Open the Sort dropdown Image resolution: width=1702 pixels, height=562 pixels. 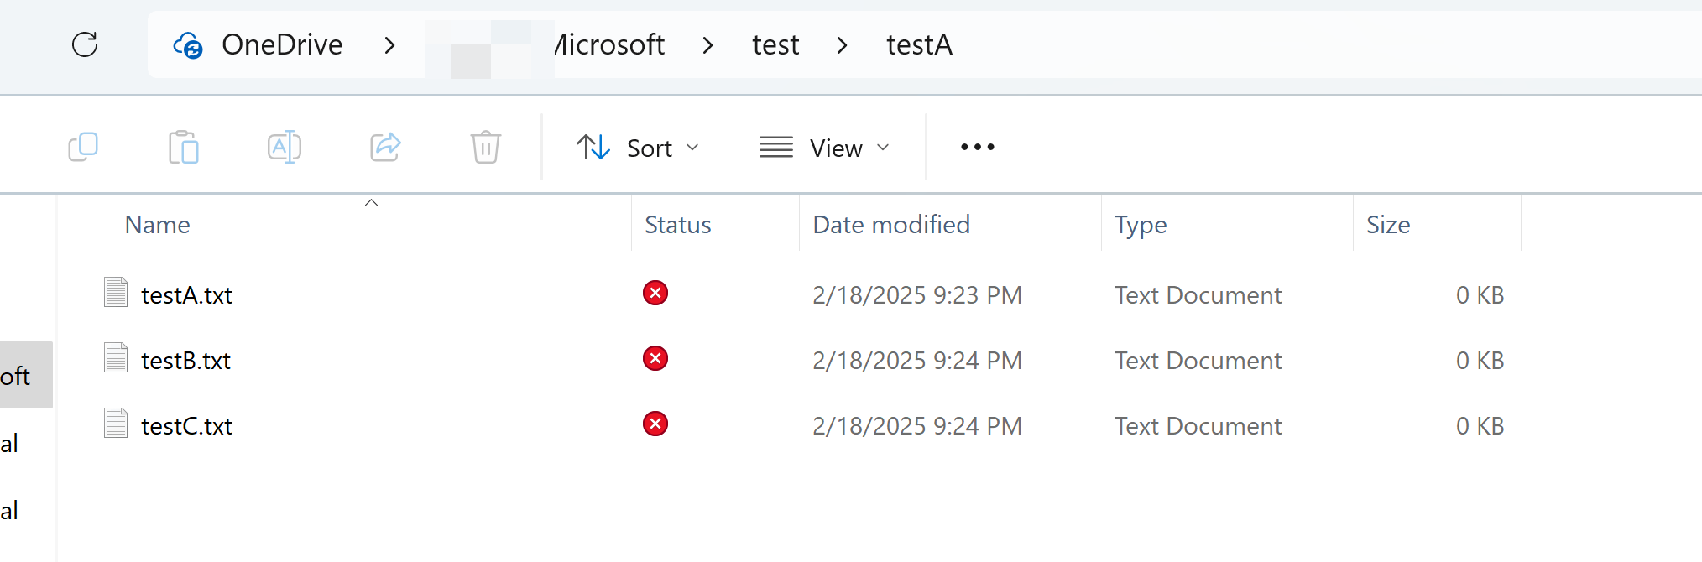tap(638, 148)
